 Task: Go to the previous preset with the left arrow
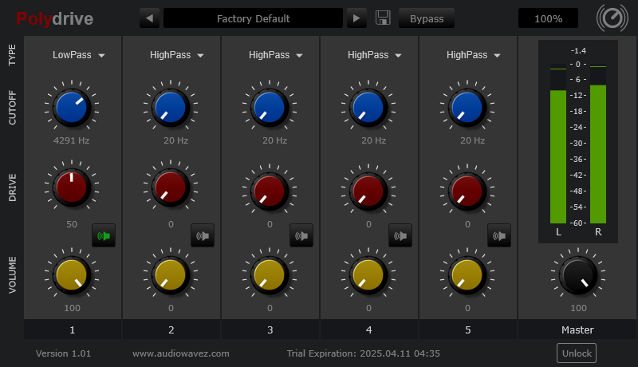coord(149,18)
